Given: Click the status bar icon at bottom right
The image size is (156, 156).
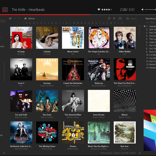Looking at the screenshot, I should [140, 153].
